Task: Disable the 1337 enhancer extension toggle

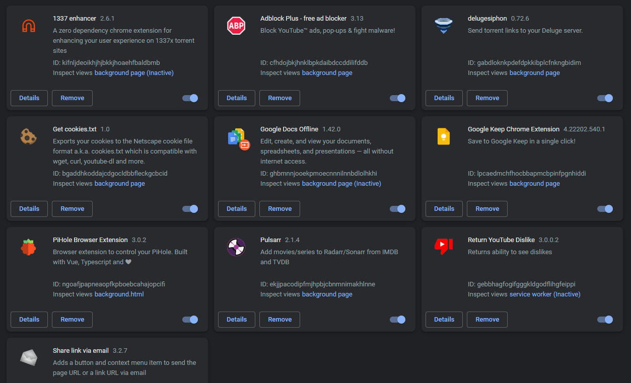Action: [x=190, y=98]
